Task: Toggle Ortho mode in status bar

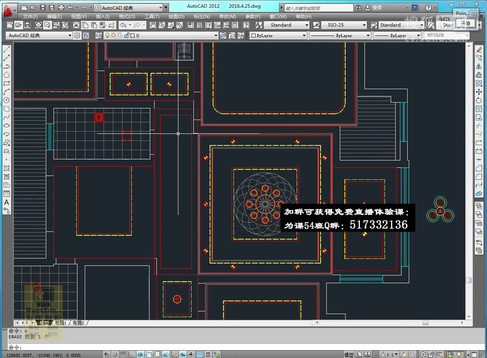Action: (x=132, y=355)
